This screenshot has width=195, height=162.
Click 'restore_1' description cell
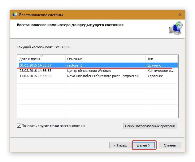click(x=75, y=65)
